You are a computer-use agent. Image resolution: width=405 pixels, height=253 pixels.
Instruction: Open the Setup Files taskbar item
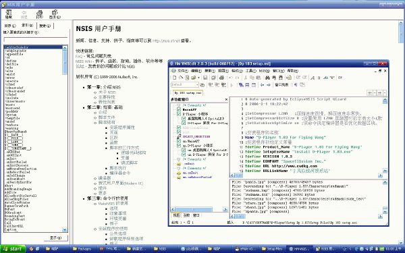point(272,249)
